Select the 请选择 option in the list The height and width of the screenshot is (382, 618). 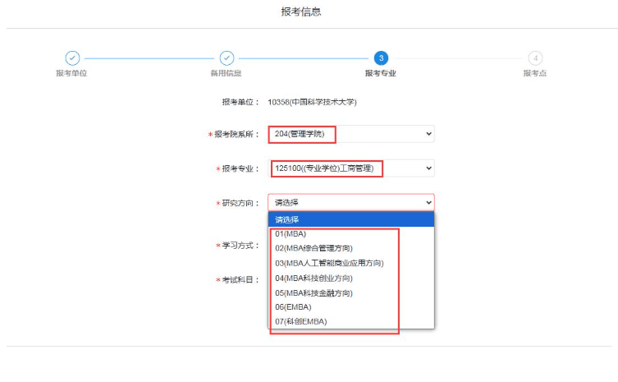point(351,219)
